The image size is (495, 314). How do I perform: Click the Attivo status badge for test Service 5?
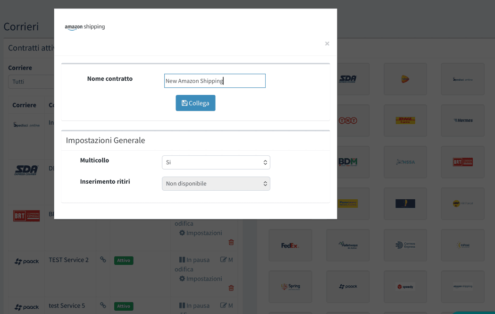[123, 306]
